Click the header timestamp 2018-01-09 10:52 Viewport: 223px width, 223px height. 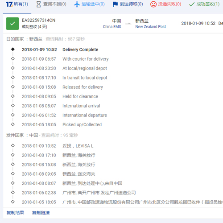(198, 23)
